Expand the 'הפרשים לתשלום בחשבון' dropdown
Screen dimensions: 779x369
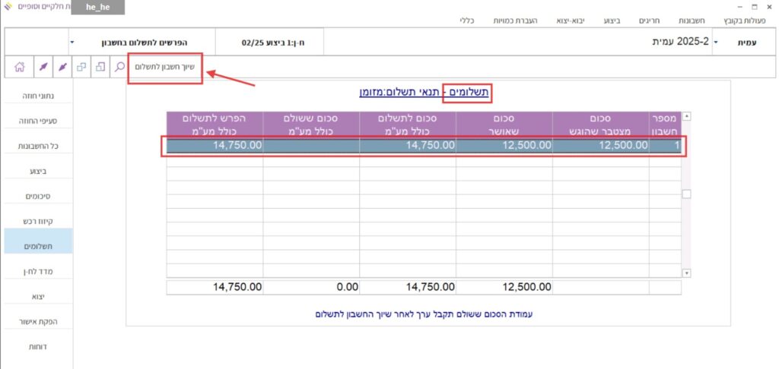click(72, 43)
